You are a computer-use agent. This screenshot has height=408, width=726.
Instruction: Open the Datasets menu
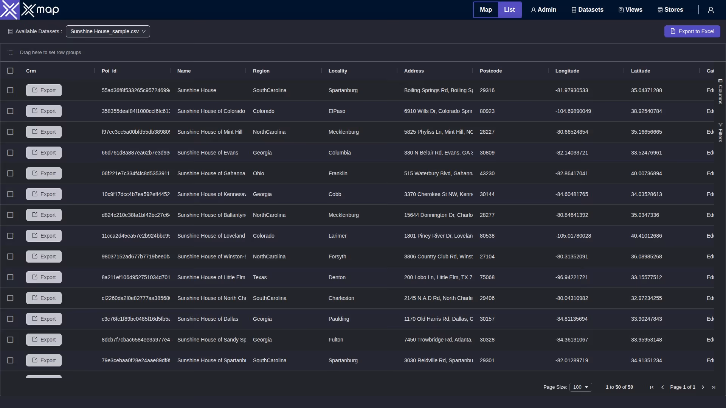[x=588, y=10]
